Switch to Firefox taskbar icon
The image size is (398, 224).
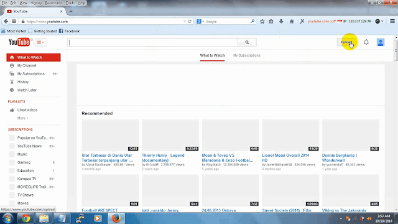coord(116,218)
